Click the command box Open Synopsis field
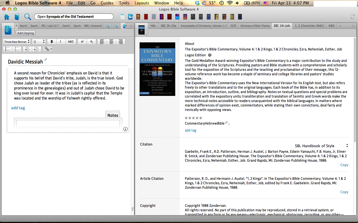 (x=74, y=17)
